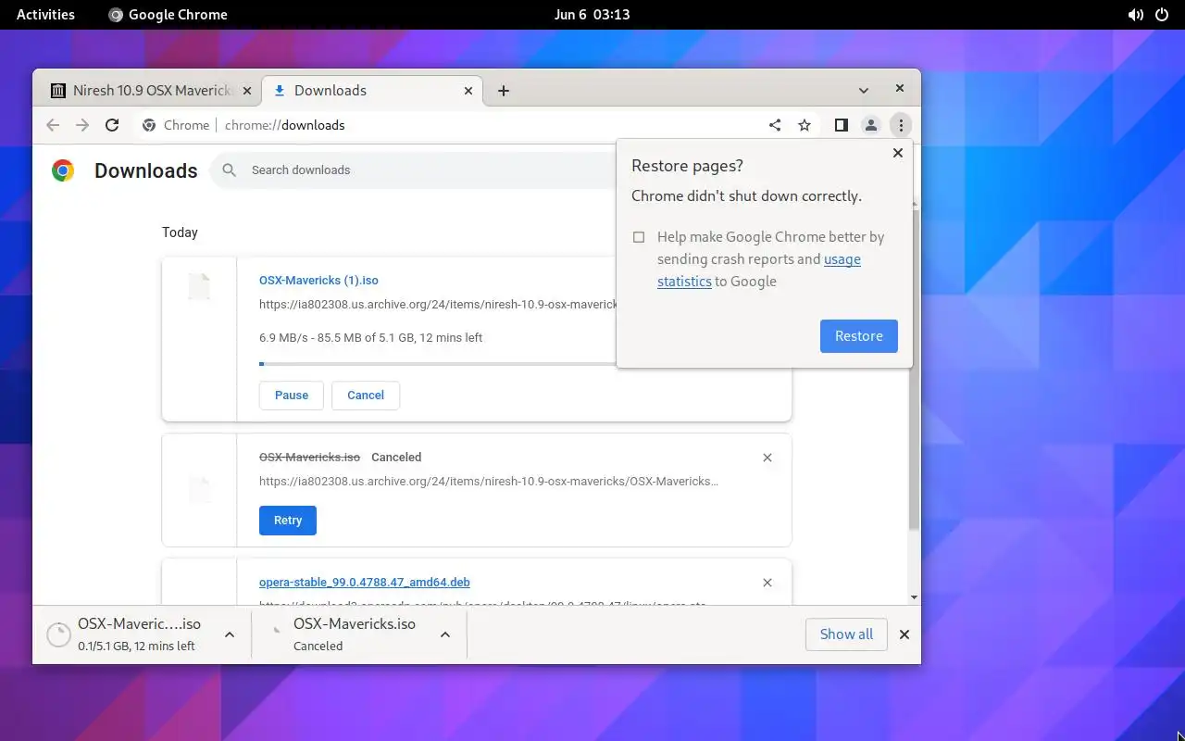Share this page via the share icon
This screenshot has height=741, width=1185.
(775, 125)
